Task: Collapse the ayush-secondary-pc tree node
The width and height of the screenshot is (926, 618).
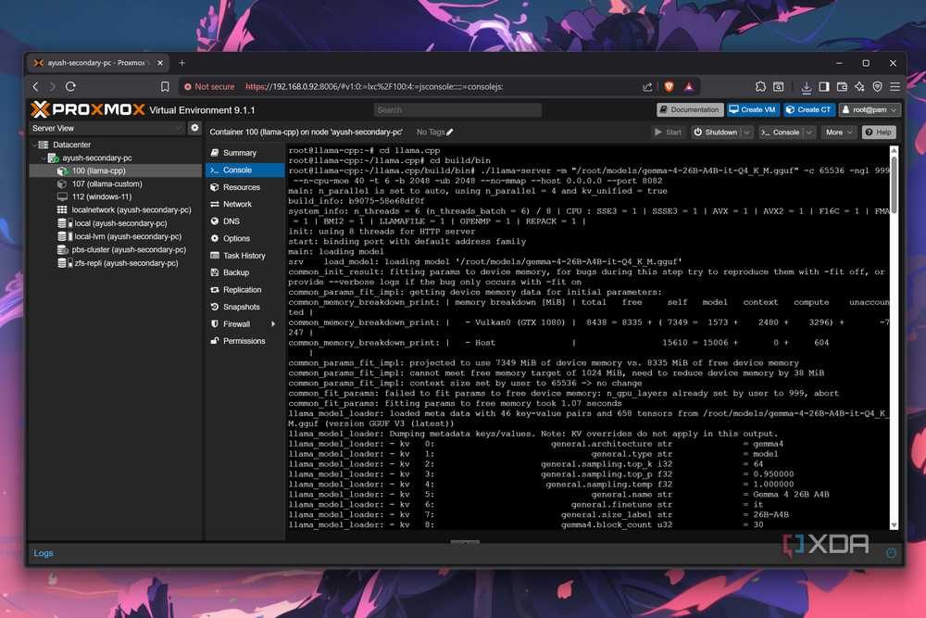Action: click(44, 158)
